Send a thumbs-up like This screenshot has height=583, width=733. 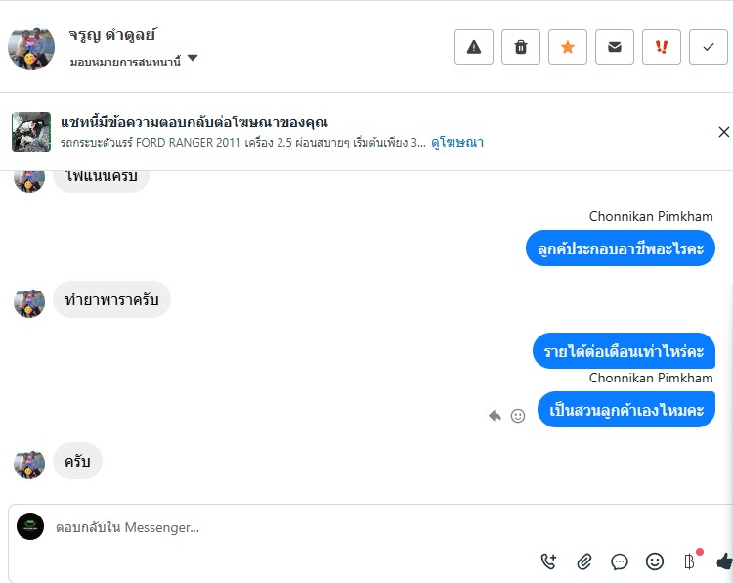723,561
